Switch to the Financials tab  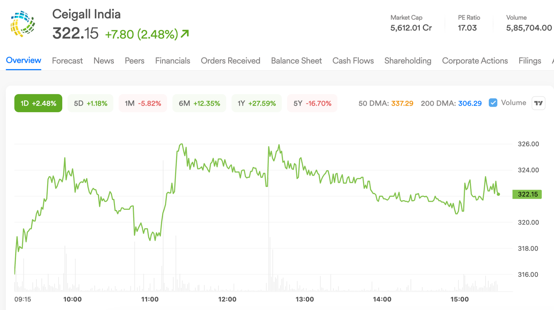coord(173,61)
